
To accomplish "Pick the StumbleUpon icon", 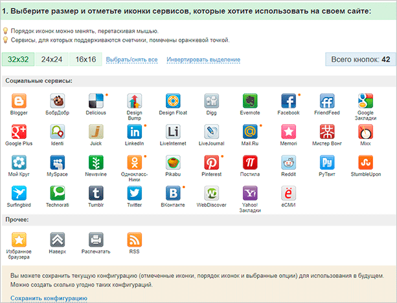I will 365,162.
